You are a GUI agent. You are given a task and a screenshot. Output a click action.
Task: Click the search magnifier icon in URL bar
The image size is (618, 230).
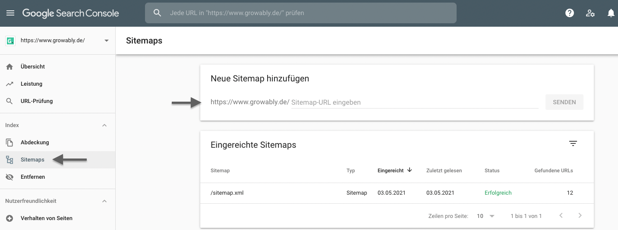tap(158, 13)
